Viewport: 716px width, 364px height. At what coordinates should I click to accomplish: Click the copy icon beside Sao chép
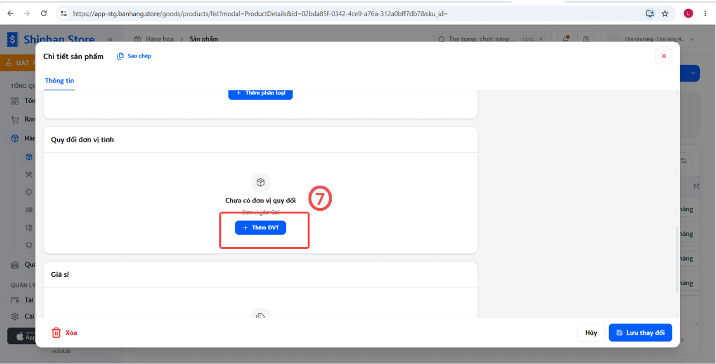click(x=120, y=56)
